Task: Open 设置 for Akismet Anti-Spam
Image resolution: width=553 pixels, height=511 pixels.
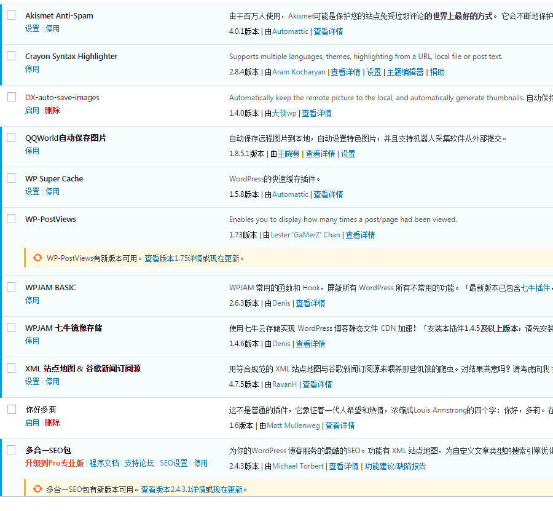Action: pos(32,28)
